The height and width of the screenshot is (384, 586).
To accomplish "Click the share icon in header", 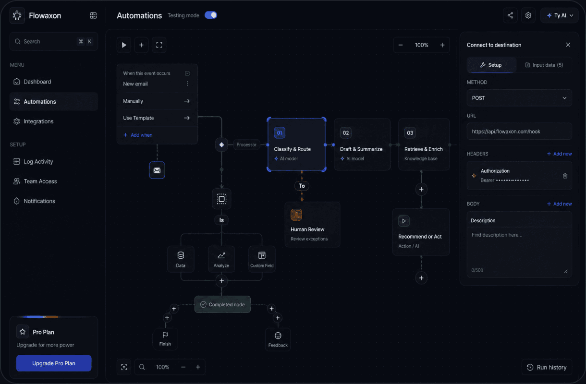I will pyautogui.click(x=510, y=15).
